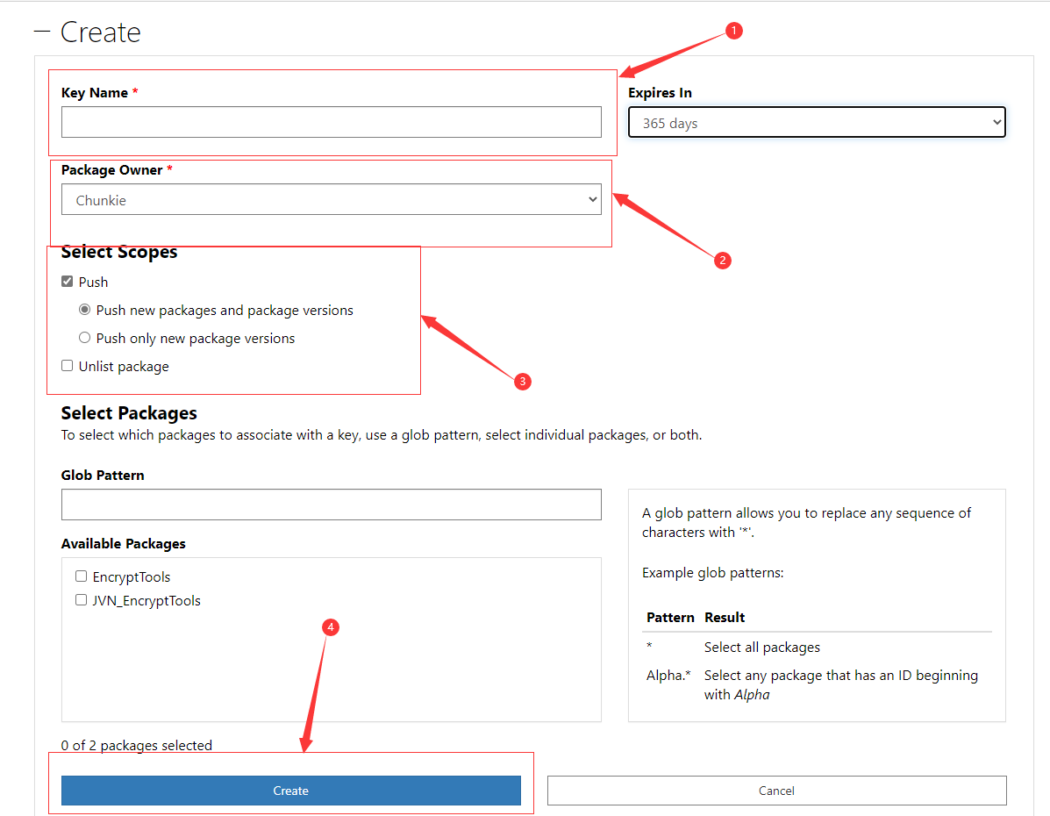The height and width of the screenshot is (816, 1050).
Task: Click the 'Alpha.*' example pattern
Action: (x=668, y=676)
